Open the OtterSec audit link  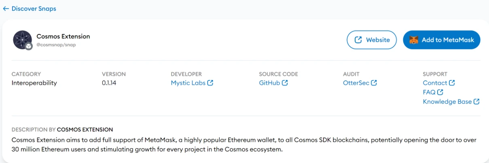click(356, 83)
